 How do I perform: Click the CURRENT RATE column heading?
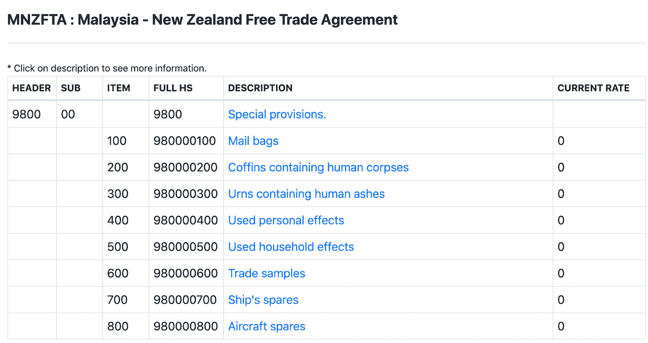pyautogui.click(x=593, y=88)
